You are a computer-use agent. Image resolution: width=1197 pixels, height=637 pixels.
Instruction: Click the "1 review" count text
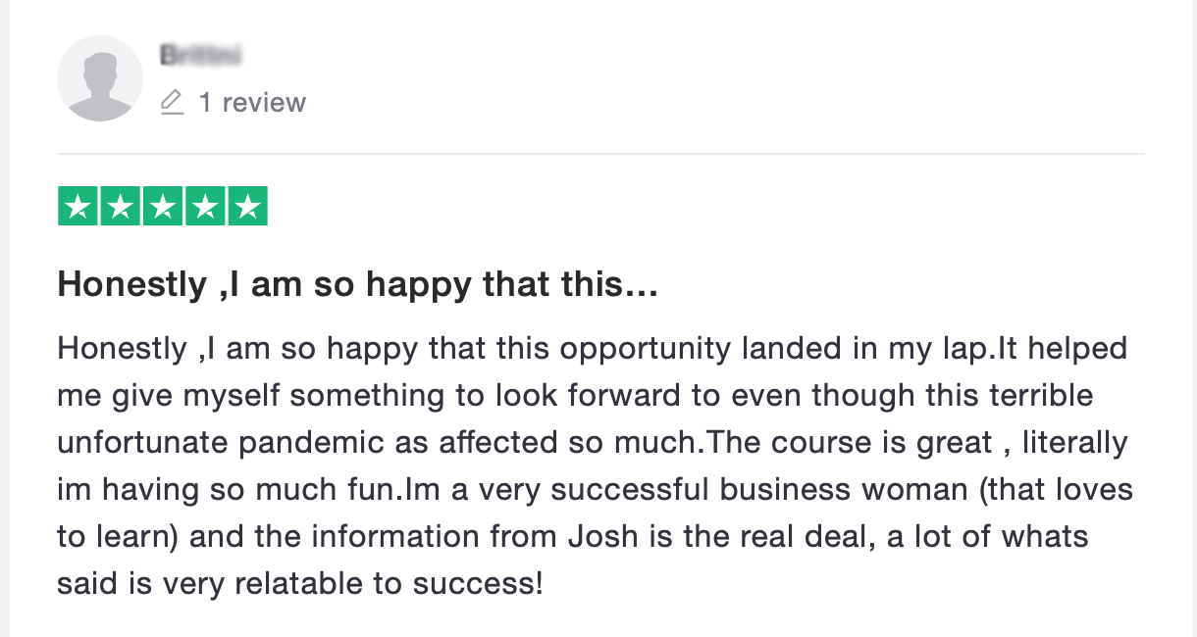(x=252, y=102)
